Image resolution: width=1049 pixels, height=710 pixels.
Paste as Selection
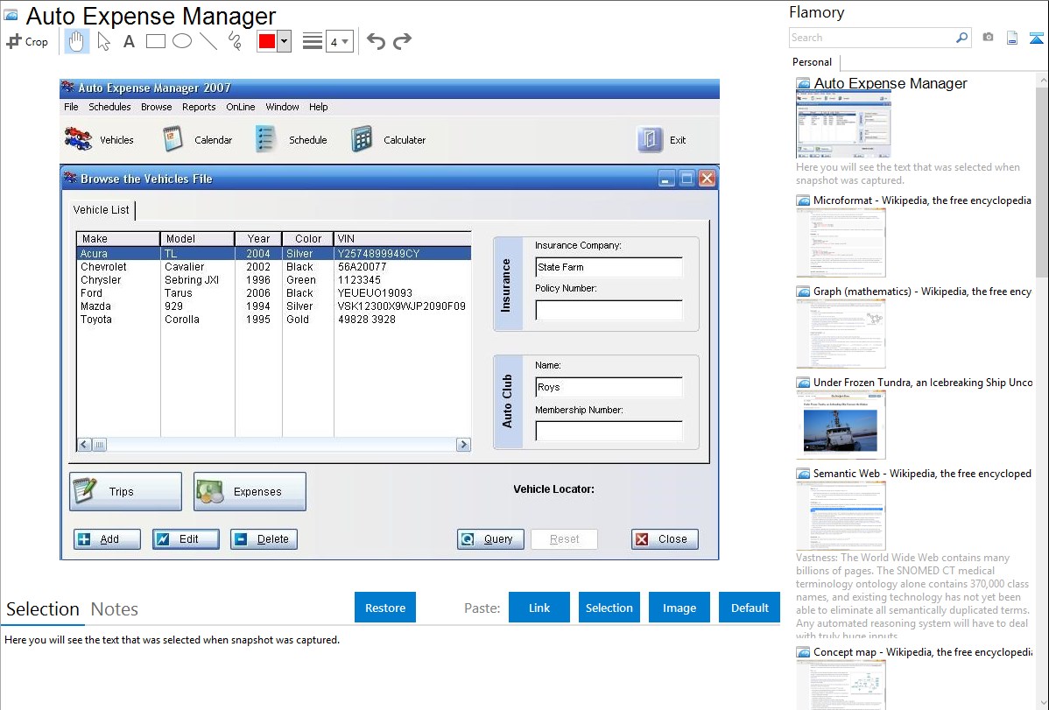tap(609, 608)
